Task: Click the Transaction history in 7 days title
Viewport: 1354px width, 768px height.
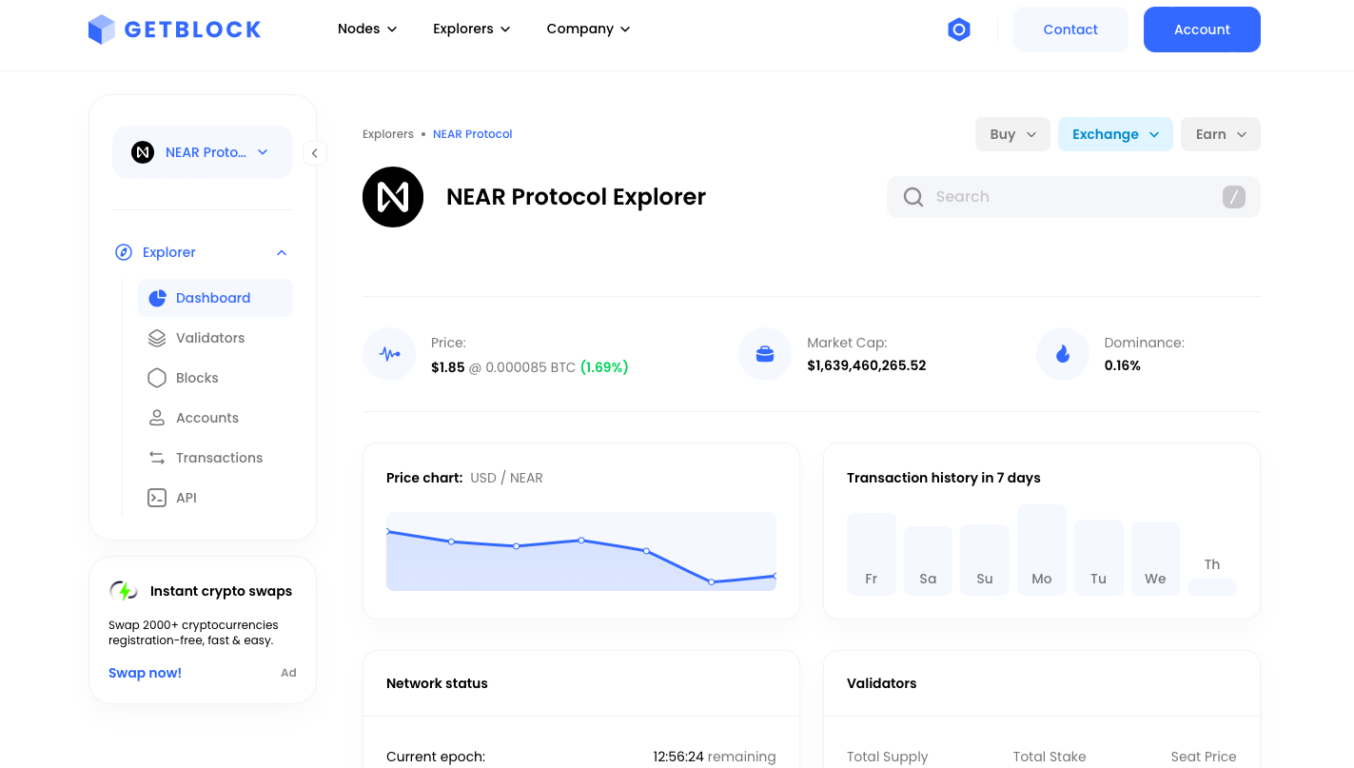Action: pyautogui.click(x=944, y=478)
